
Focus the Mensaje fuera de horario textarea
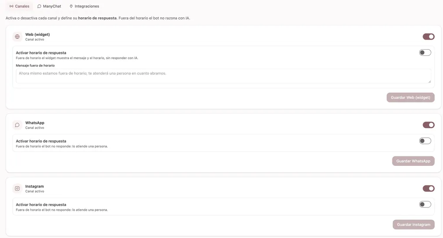pos(224,76)
